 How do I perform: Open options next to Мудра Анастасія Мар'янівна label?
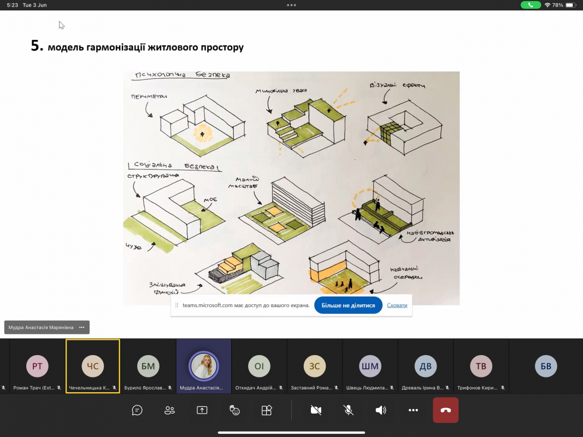[81, 327]
